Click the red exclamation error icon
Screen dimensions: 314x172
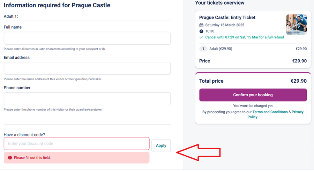(10, 158)
